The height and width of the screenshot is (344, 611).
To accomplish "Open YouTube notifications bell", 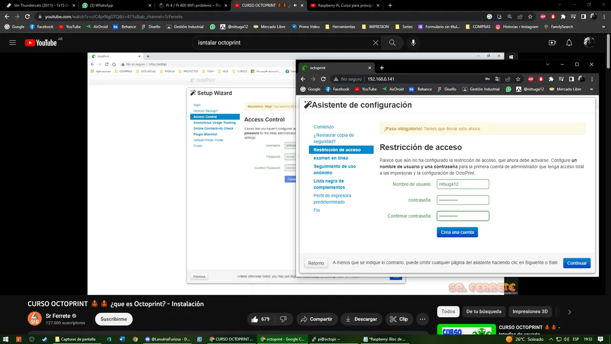I will [569, 43].
